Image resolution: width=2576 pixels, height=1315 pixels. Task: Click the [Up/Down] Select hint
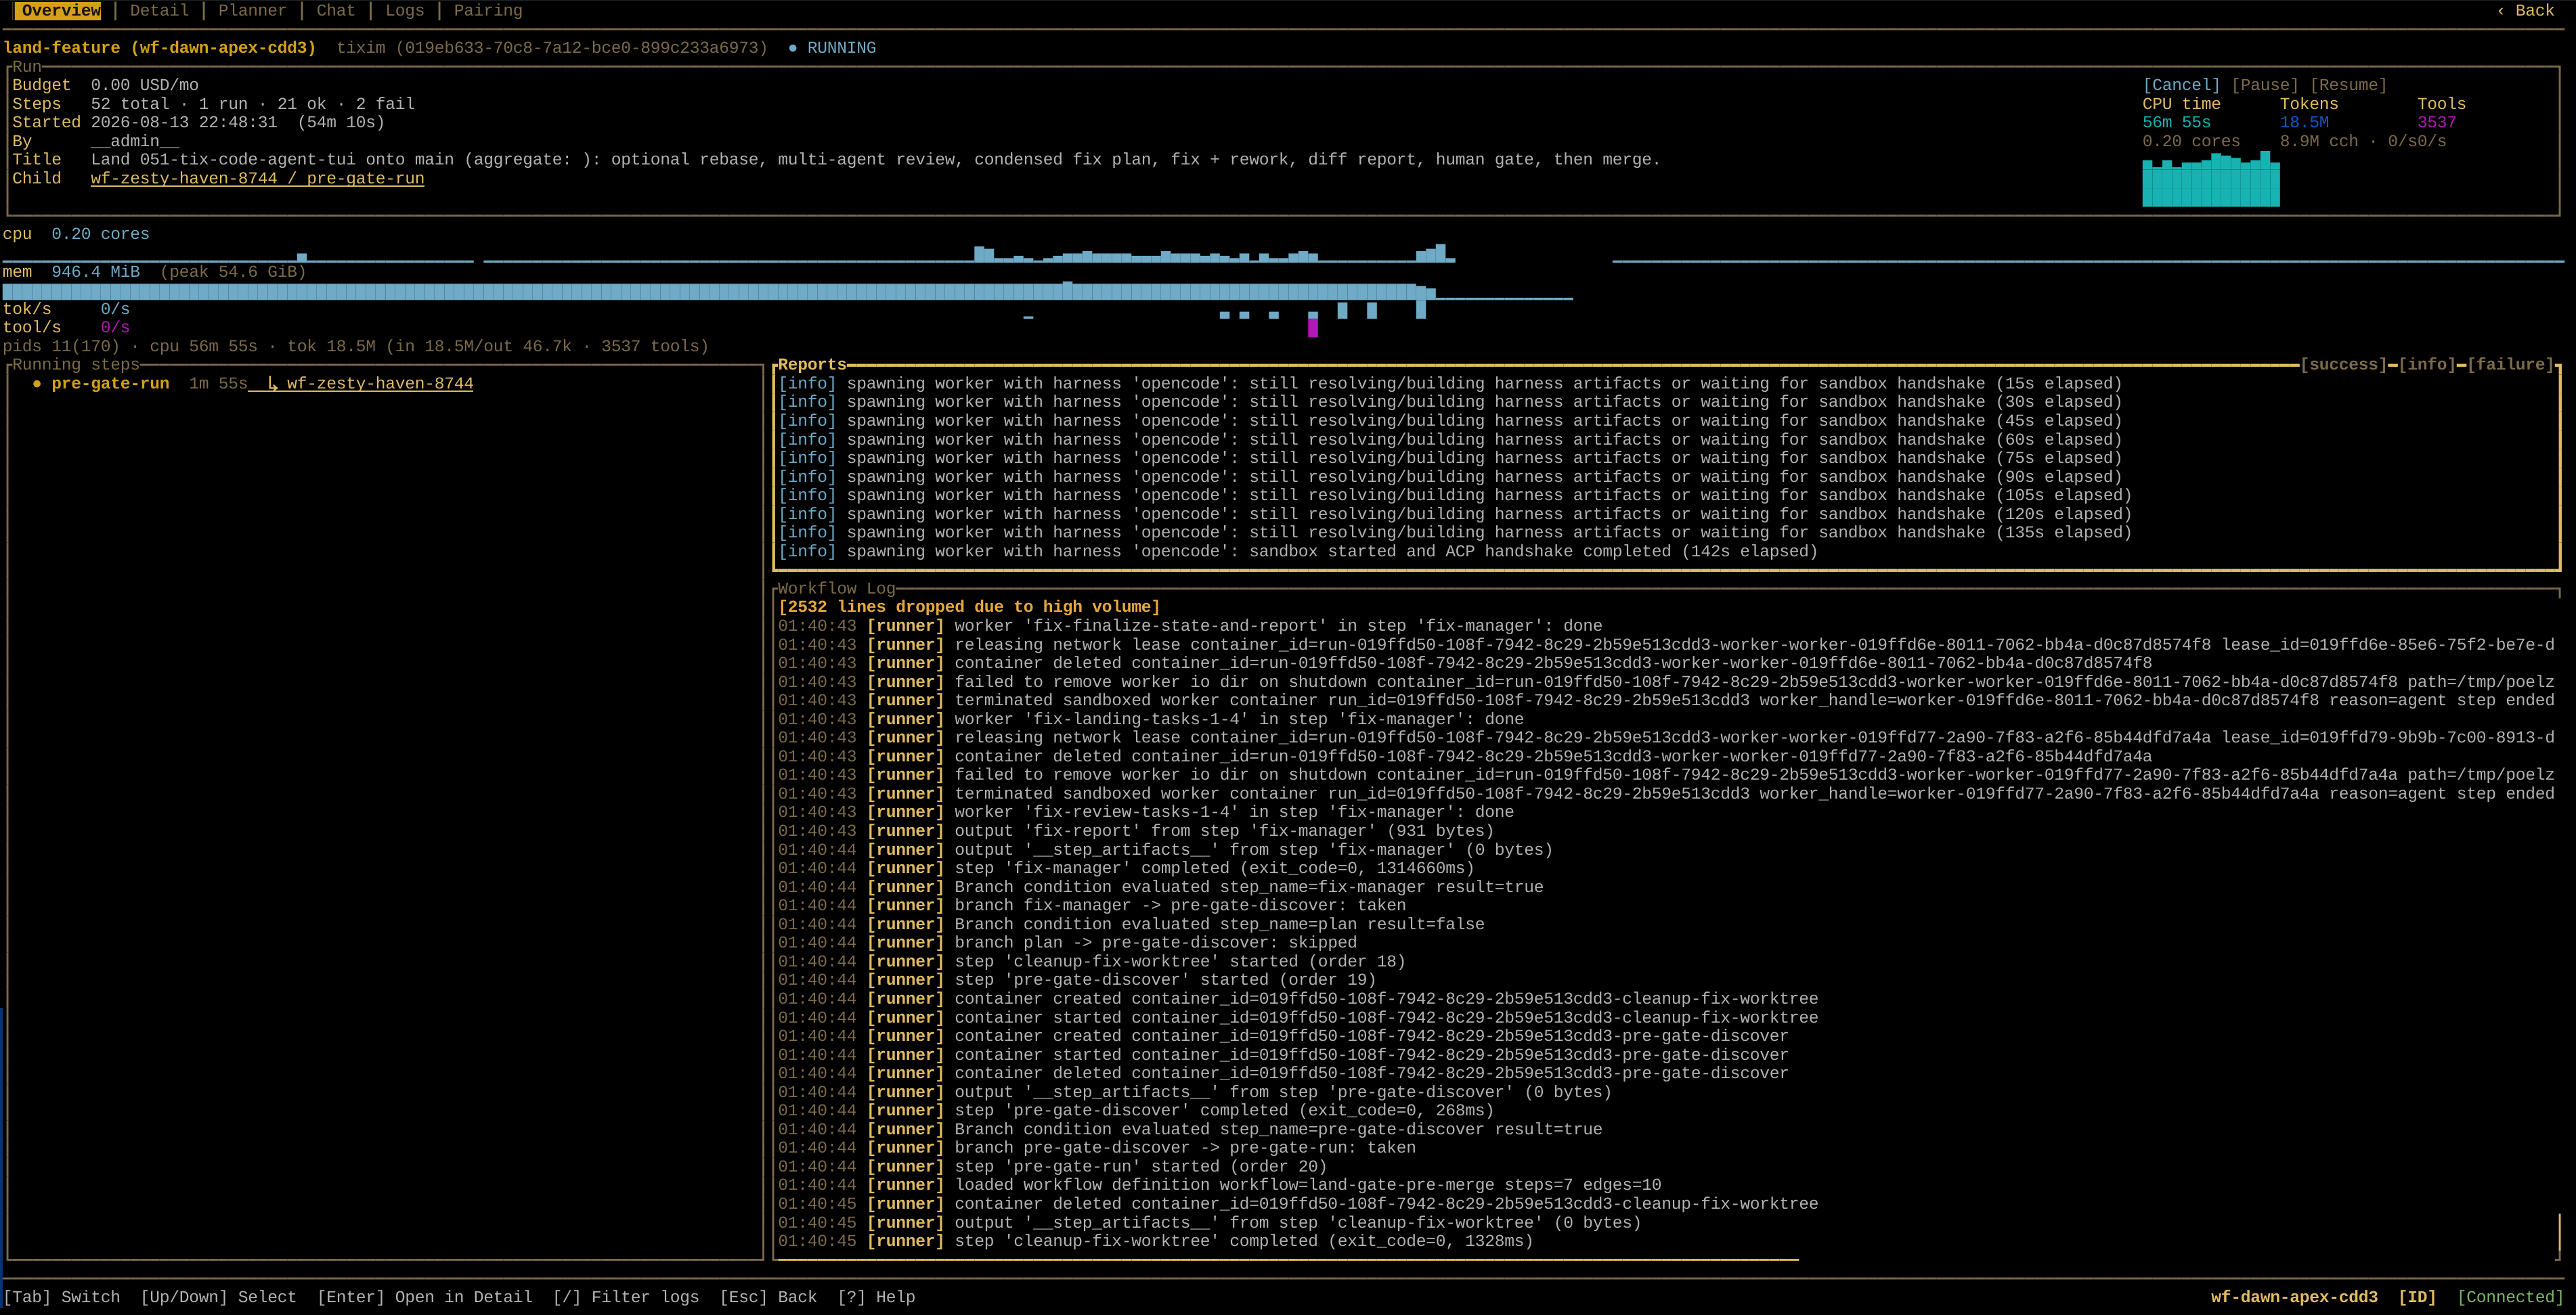pyautogui.click(x=218, y=1297)
